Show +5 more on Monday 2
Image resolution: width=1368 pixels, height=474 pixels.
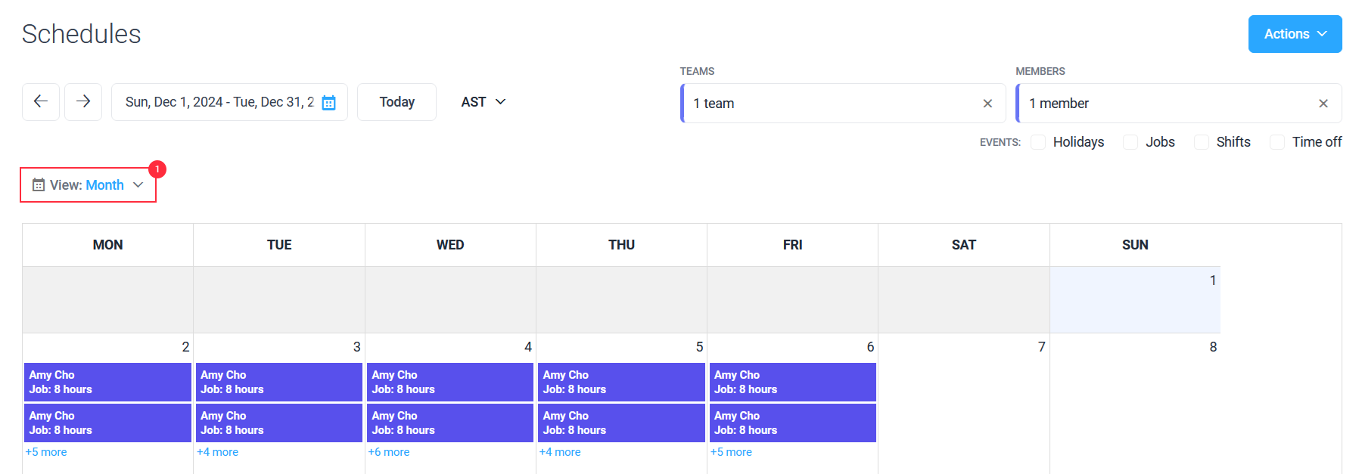[x=46, y=452]
